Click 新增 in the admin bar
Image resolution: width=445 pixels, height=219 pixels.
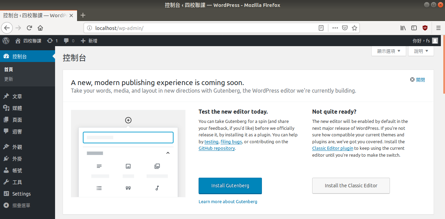coord(89,41)
